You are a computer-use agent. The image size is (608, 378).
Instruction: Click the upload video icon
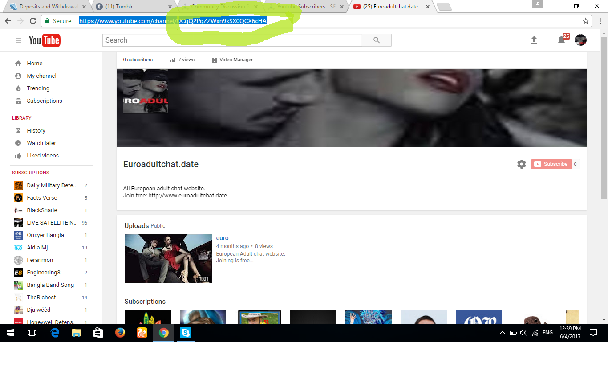pos(534,40)
